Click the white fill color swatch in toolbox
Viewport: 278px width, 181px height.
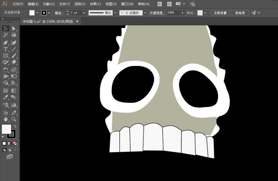coord(6,129)
